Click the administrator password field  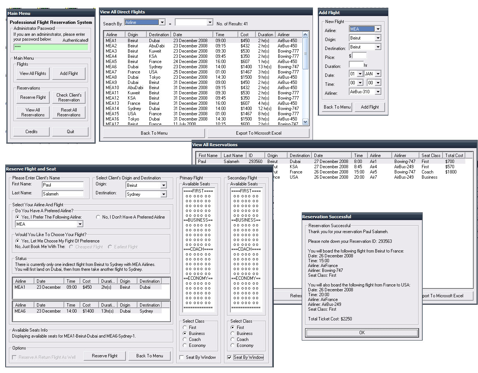(51, 47)
